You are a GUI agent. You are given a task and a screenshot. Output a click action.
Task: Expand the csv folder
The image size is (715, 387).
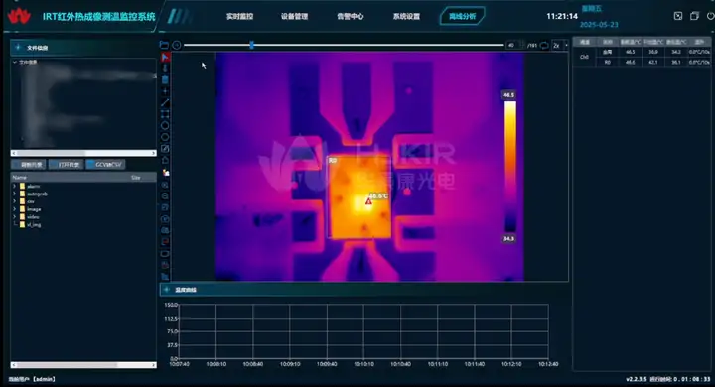coord(15,201)
